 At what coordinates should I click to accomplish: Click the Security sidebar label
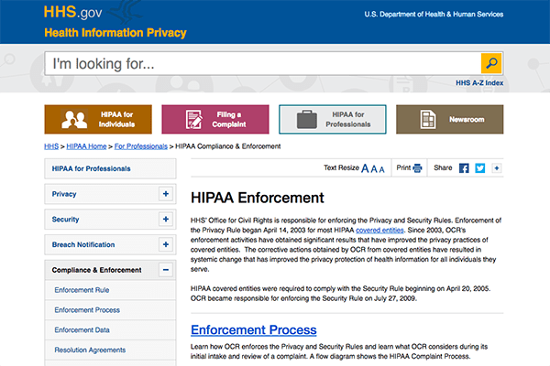click(x=65, y=220)
